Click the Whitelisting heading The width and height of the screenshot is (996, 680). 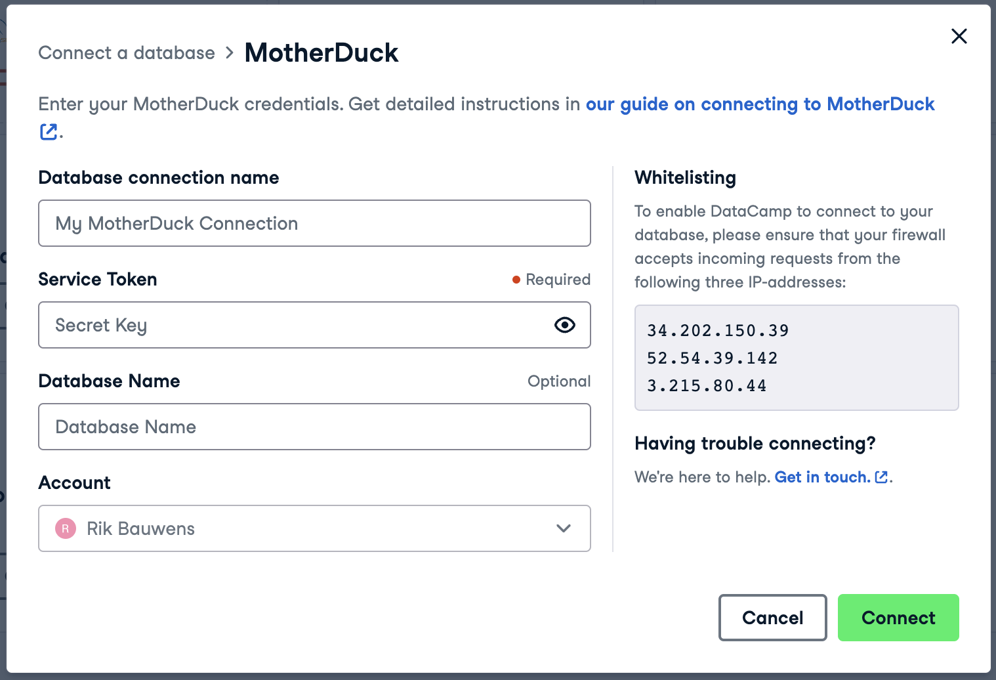pyautogui.click(x=685, y=177)
